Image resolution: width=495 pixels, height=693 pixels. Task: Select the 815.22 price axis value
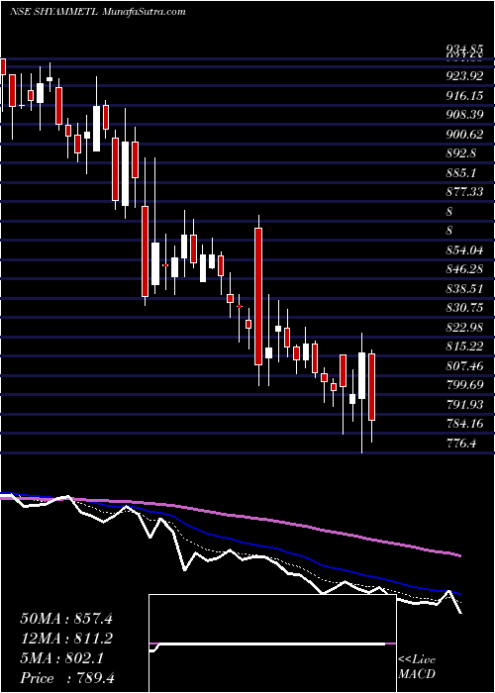464,346
